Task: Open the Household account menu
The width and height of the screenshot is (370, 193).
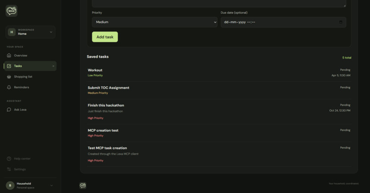Action: point(30,186)
